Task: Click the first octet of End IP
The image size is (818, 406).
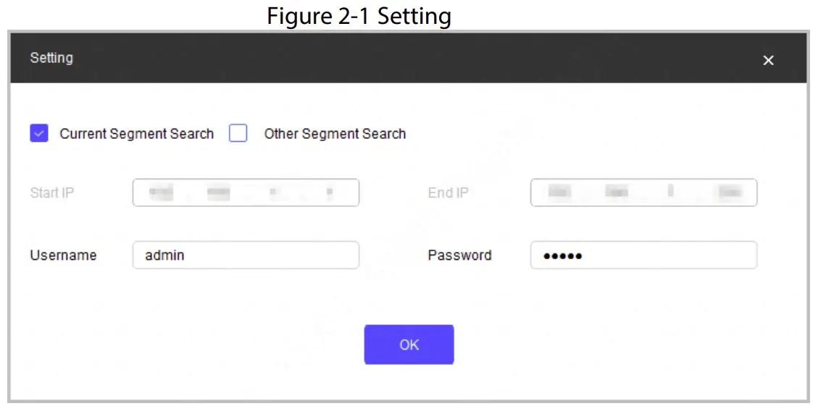Action: 557,193
